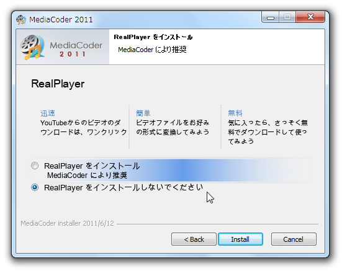Click the disabled maximize window button

[x=287, y=17]
